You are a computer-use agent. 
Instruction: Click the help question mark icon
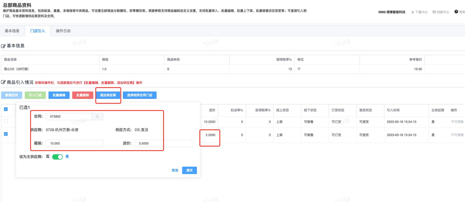(456, 12)
